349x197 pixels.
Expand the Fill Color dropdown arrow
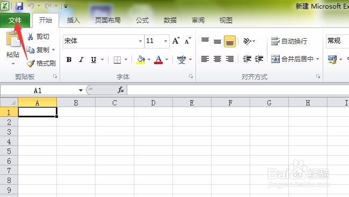pyautogui.click(x=149, y=59)
